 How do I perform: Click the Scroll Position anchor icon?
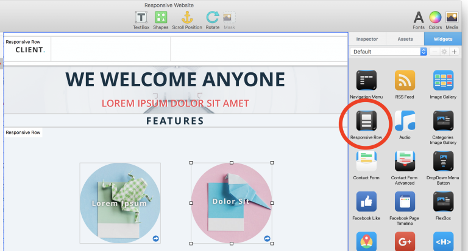187,17
